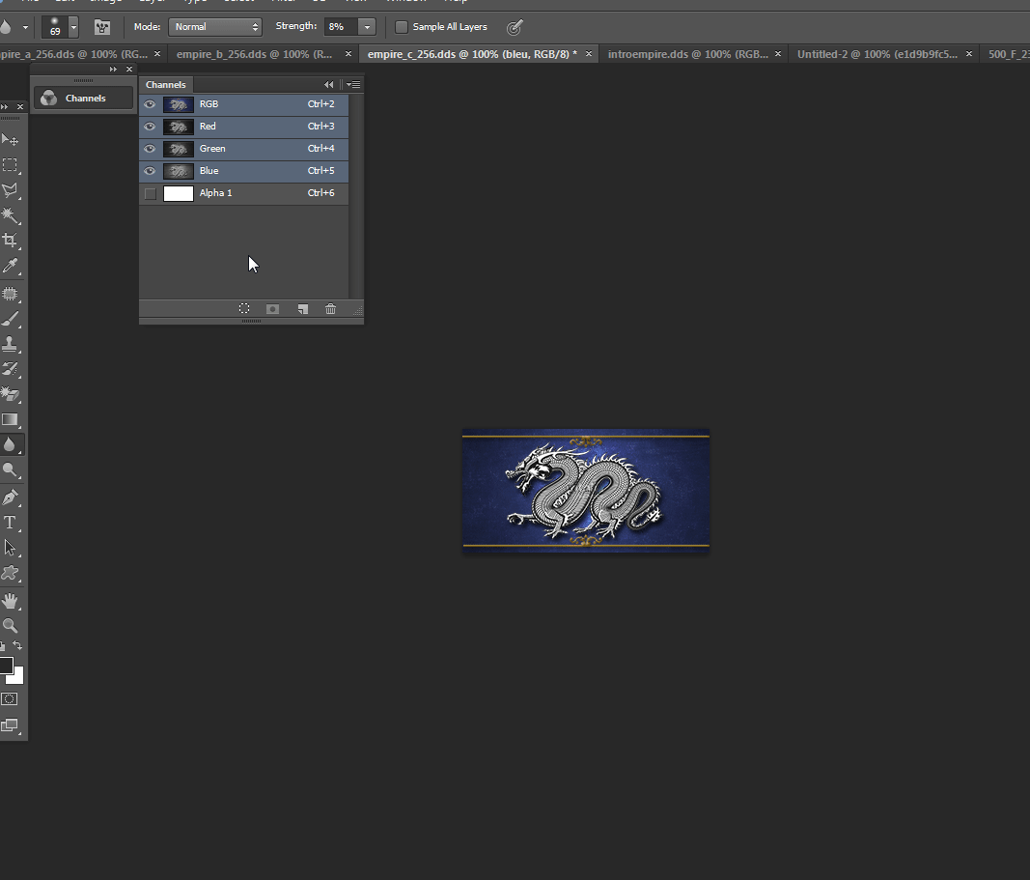Image resolution: width=1030 pixels, height=880 pixels.
Task: Select the Crop tool
Action: tap(10, 241)
